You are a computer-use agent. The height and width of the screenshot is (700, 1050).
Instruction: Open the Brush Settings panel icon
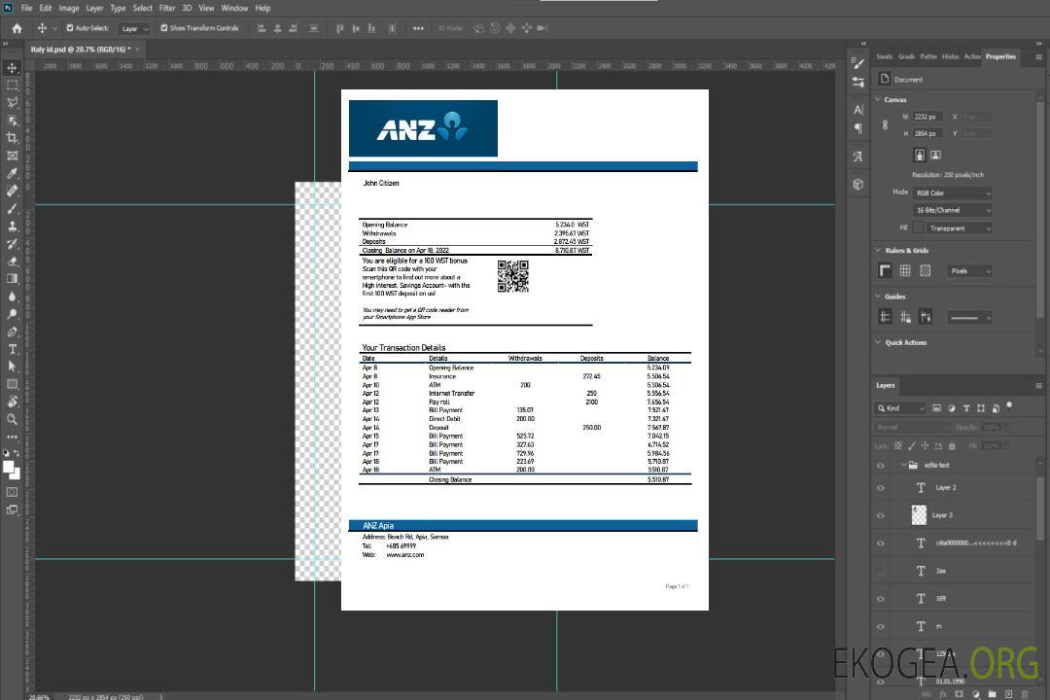(858, 63)
